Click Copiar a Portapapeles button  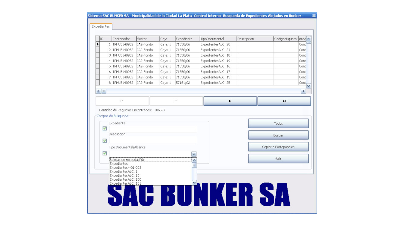[278, 147]
